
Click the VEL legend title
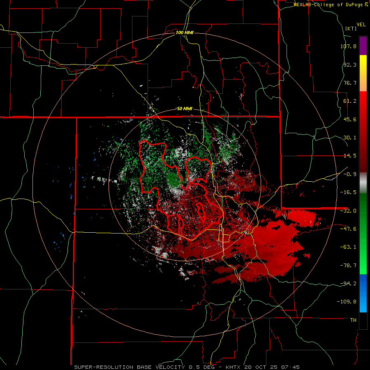tap(361, 25)
